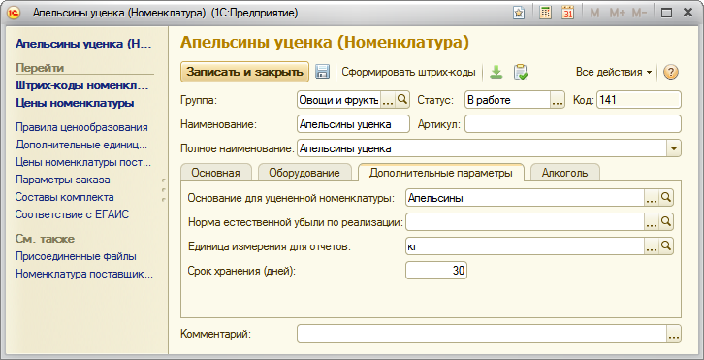The height and width of the screenshot is (360, 704).
Task: Open the Норма естественной убыли magnifier
Action: coord(666,221)
